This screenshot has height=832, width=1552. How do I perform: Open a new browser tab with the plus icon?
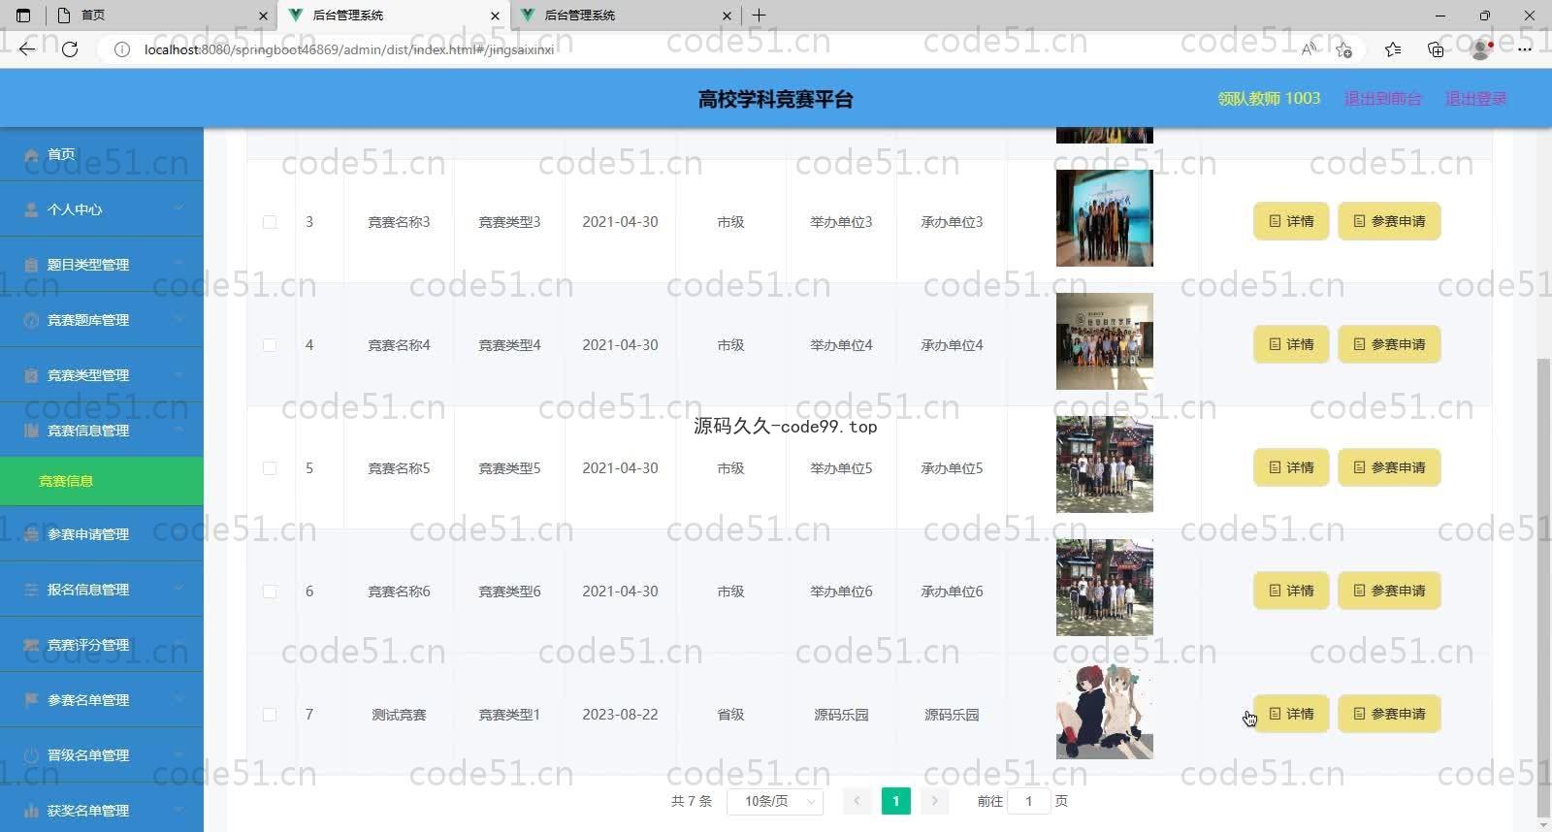click(x=759, y=16)
